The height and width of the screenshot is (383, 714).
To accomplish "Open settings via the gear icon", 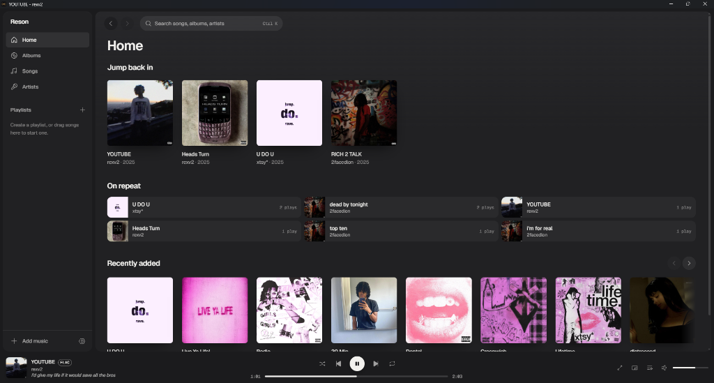I will [x=82, y=341].
